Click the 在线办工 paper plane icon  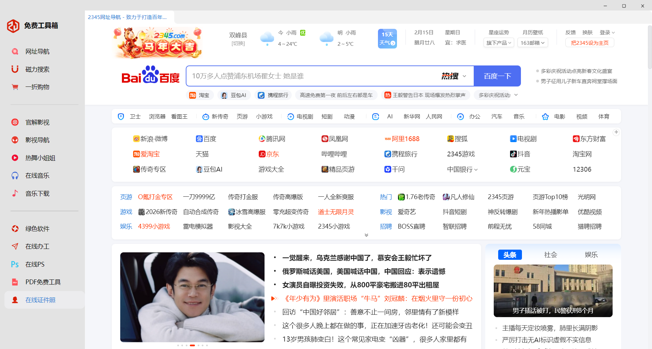coord(15,246)
